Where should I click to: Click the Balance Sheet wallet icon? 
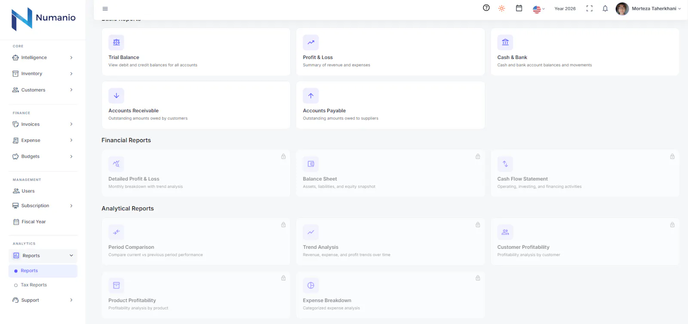tap(311, 164)
